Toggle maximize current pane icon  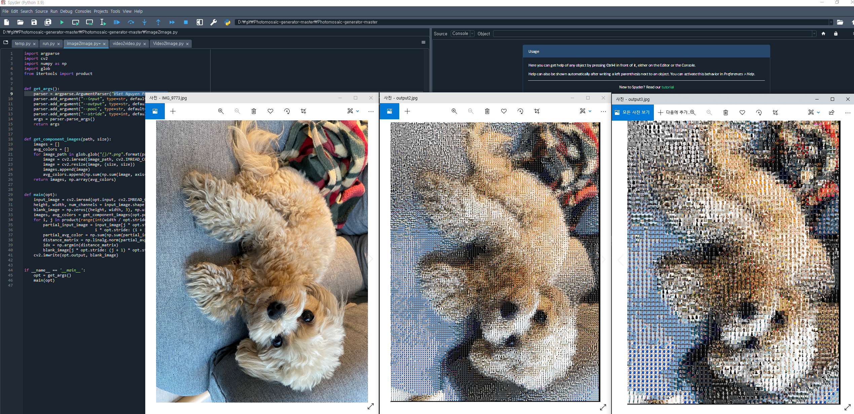click(200, 22)
